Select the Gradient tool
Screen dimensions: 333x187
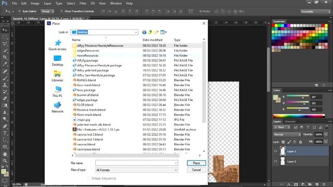coord(5,105)
